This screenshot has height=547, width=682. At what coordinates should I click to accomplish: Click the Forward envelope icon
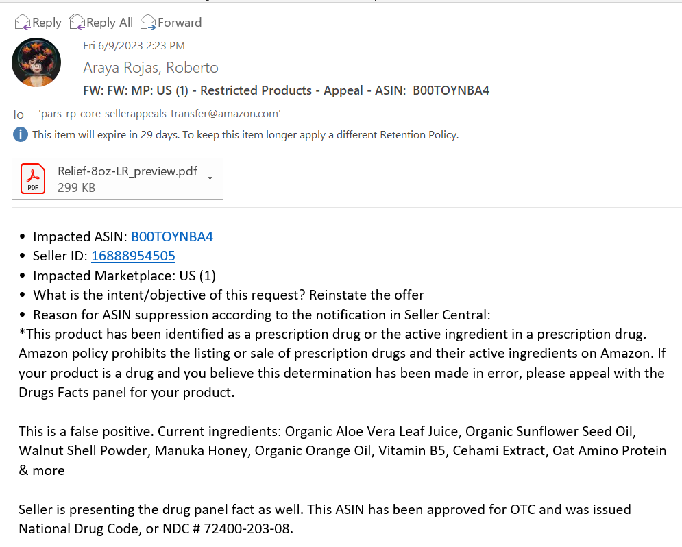click(x=148, y=22)
